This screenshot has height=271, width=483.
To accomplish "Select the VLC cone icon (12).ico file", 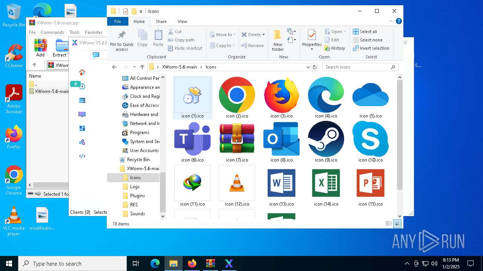I will pyautogui.click(x=237, y=186).
